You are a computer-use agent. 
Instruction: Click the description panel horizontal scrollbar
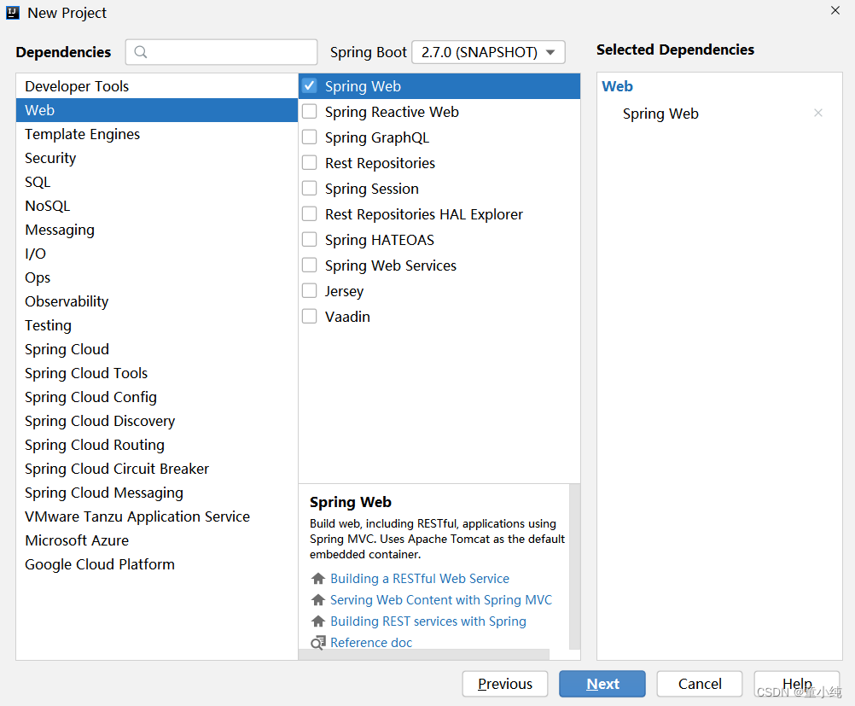point(424,654)
